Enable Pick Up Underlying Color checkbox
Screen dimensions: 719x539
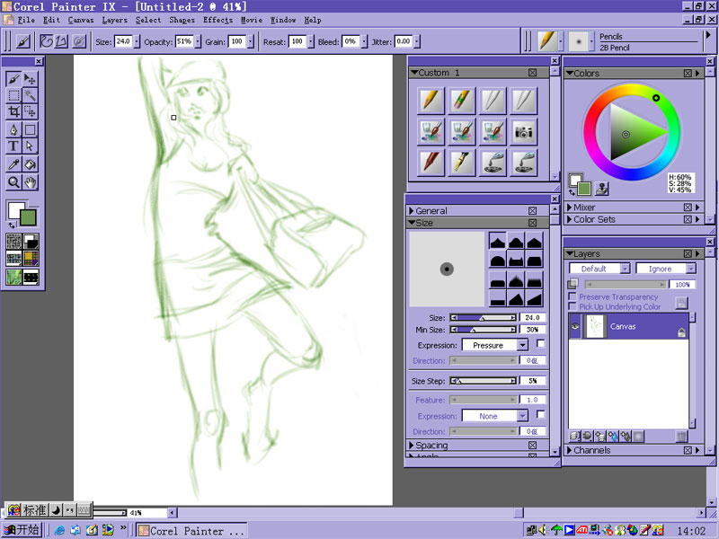(x=573, y=306)
